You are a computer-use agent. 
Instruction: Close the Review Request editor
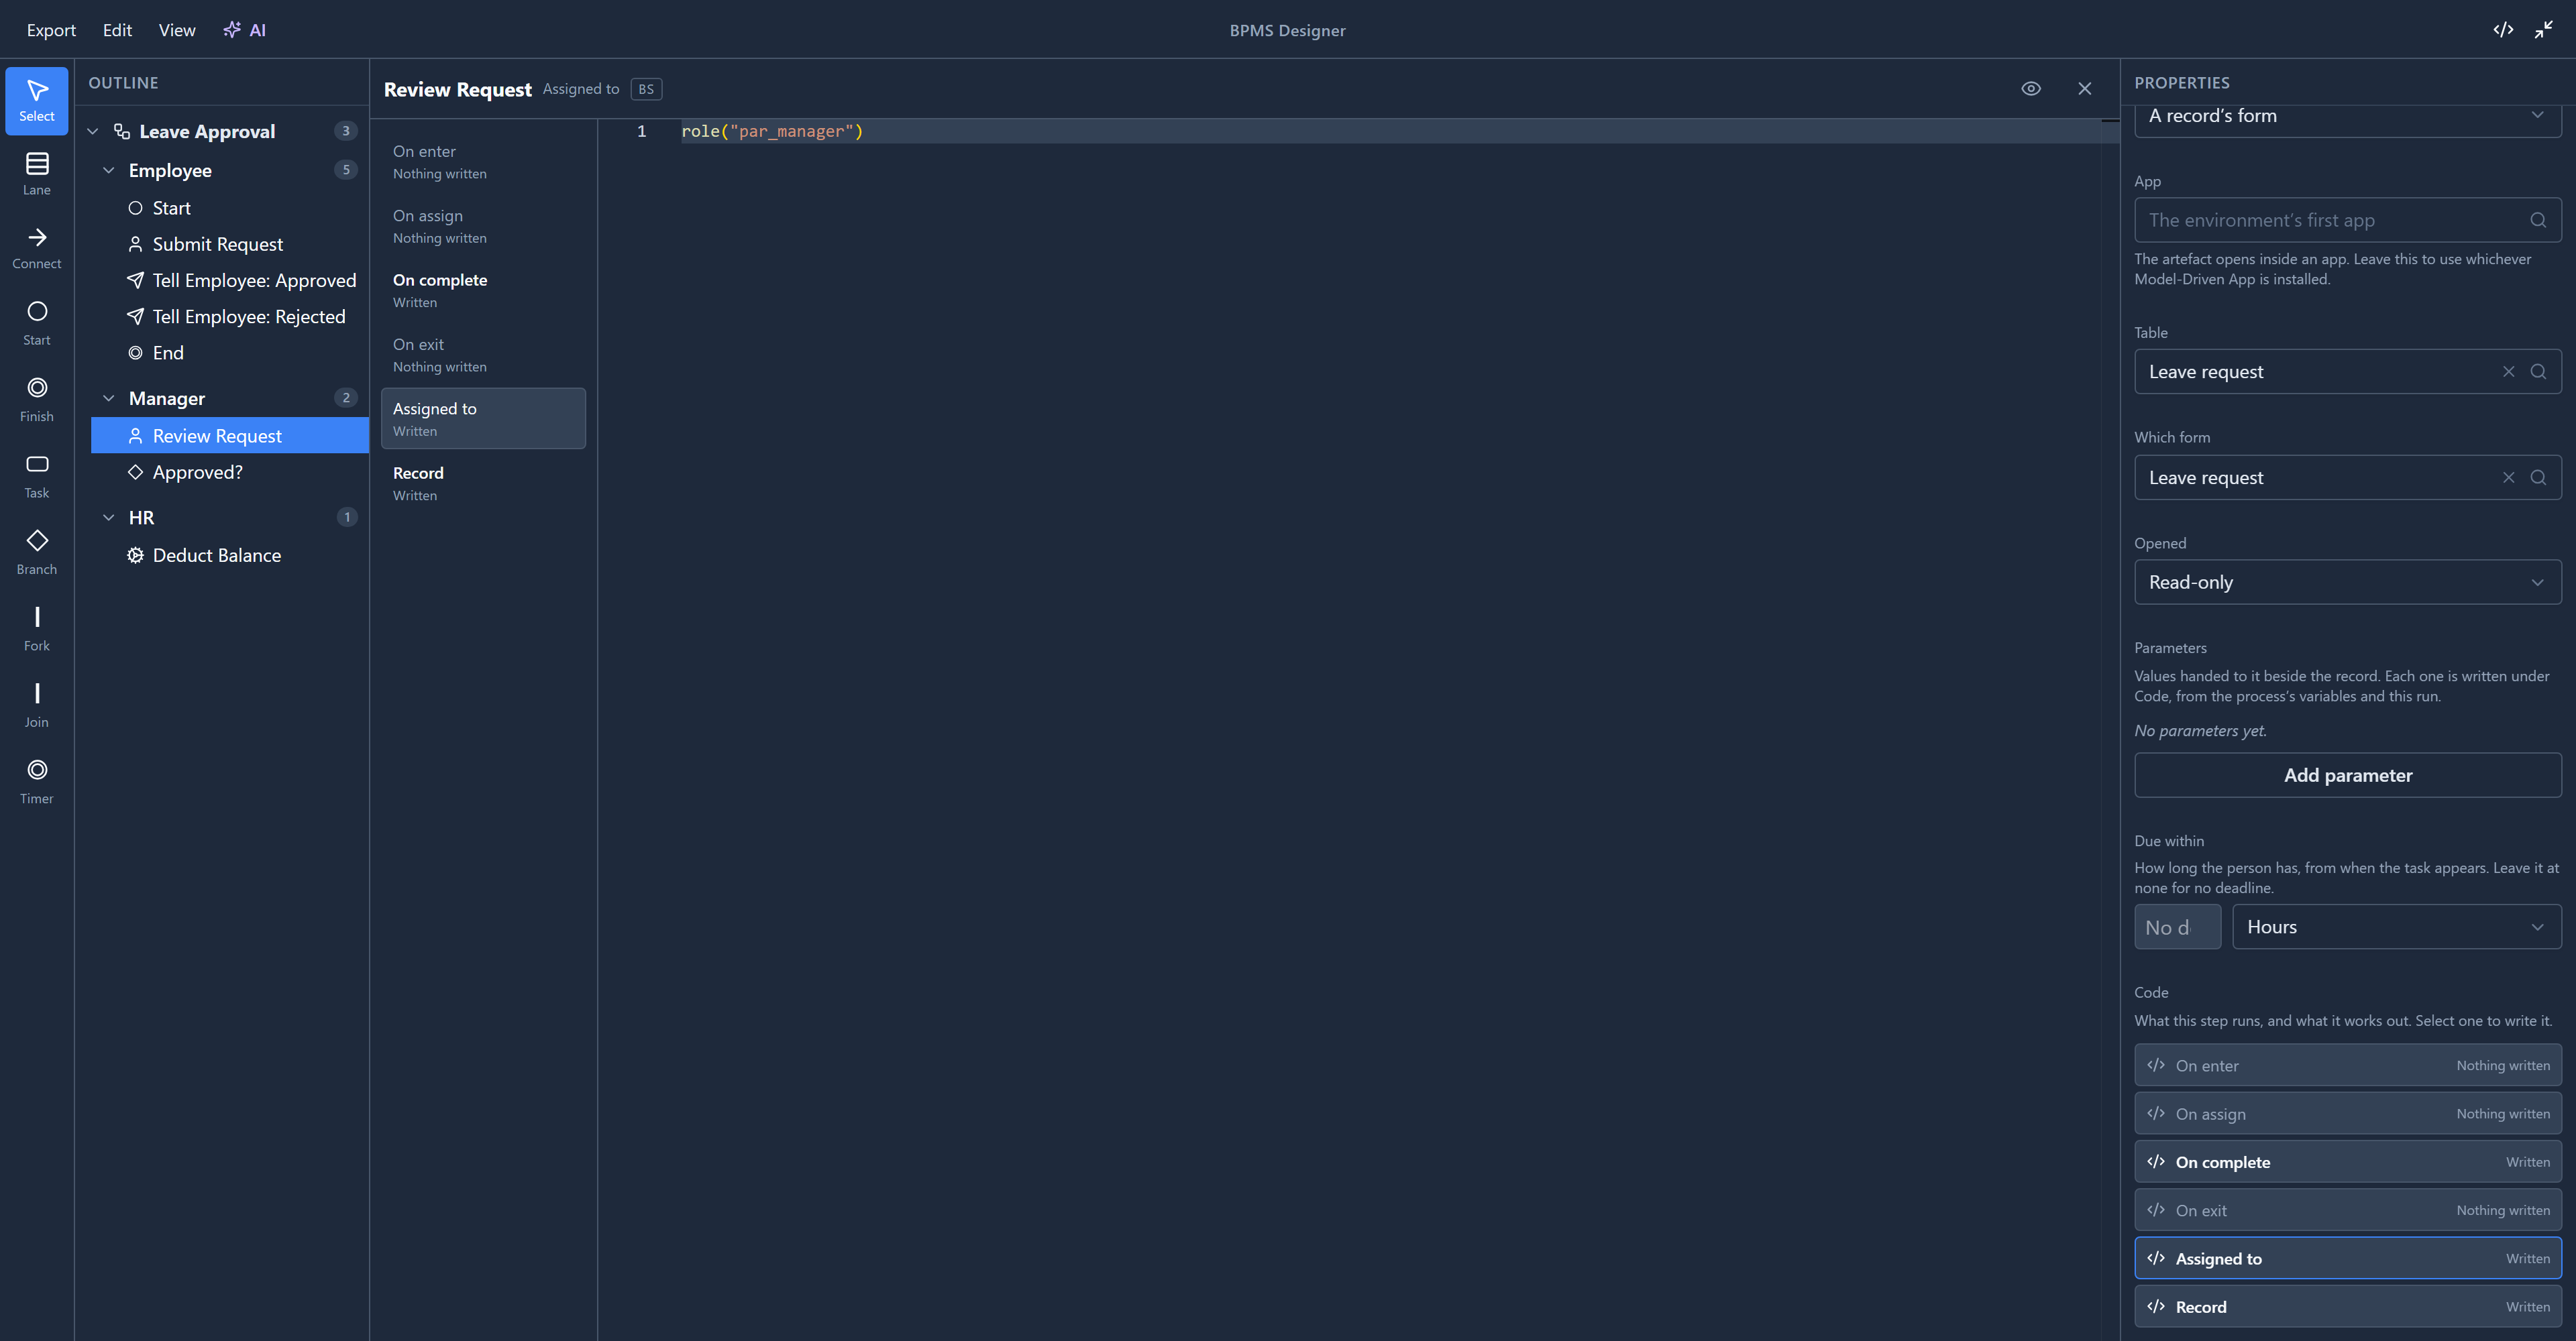(2085, 89)
